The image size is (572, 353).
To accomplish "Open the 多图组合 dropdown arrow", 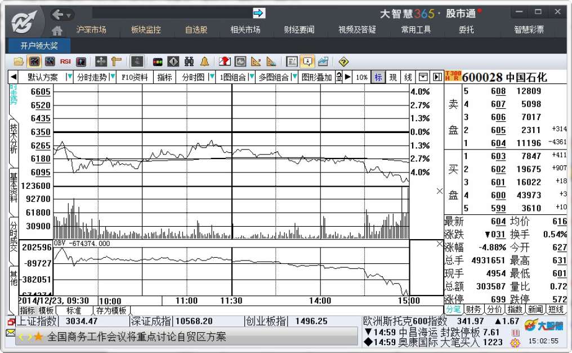I will point(294,77).
